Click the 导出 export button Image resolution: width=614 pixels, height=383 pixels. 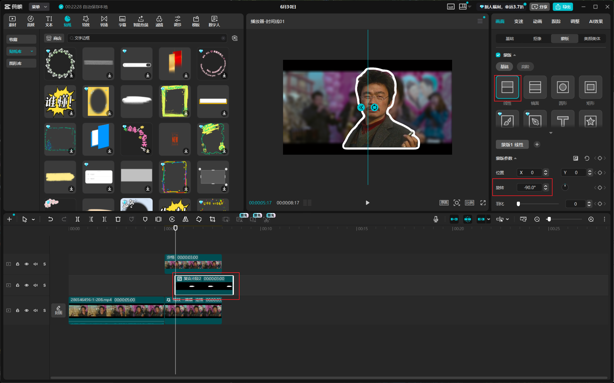563,7
